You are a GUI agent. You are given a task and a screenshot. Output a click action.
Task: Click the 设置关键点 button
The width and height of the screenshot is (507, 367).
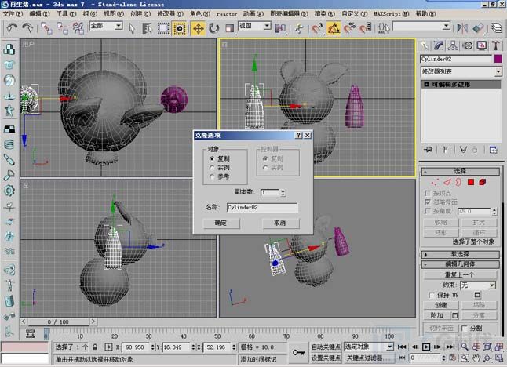[326, 358]
